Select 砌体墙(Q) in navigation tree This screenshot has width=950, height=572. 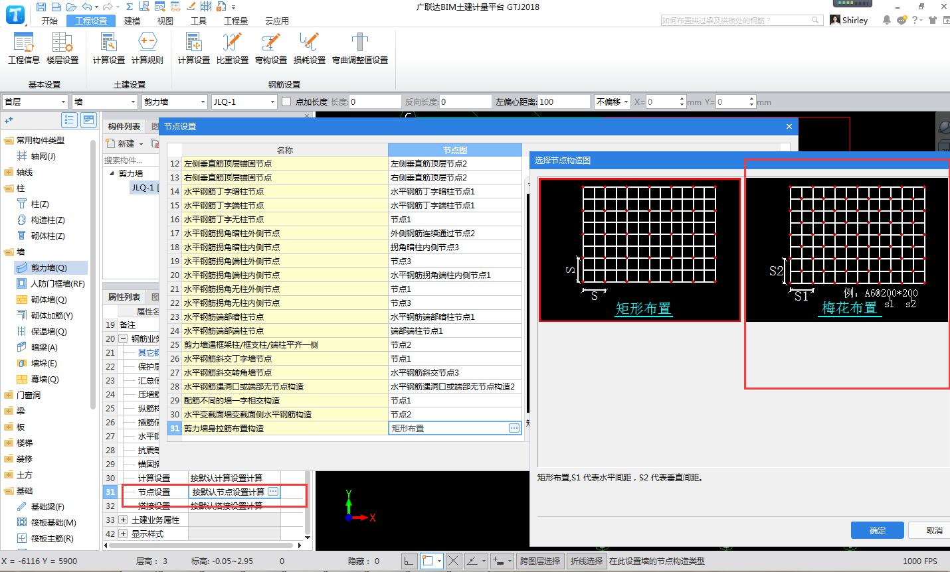(x=48, y=300)
